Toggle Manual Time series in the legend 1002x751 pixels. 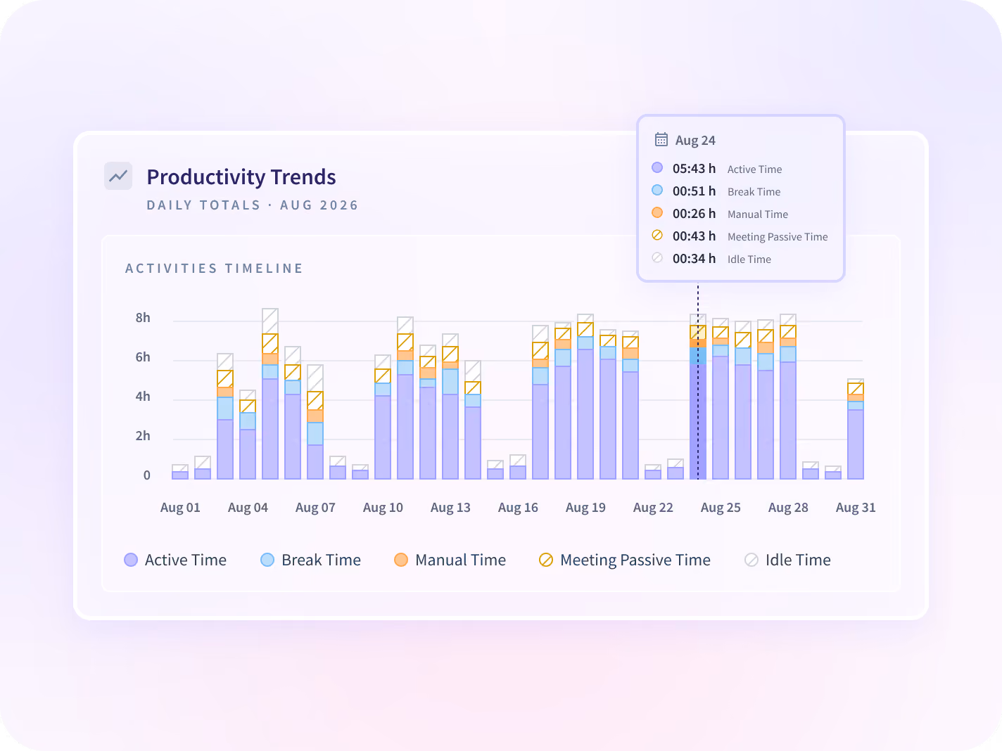(x=450, y=560)
